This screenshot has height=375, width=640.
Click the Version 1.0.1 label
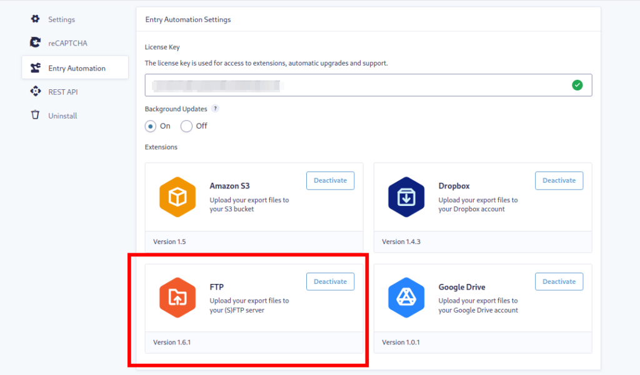point(401,343)
